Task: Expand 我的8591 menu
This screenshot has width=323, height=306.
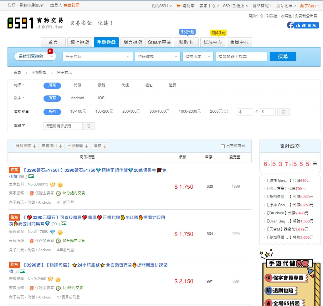Action: point(161,6)
